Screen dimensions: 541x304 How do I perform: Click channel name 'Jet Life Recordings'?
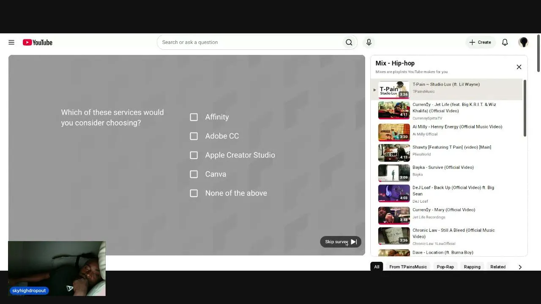click(429, 217)
